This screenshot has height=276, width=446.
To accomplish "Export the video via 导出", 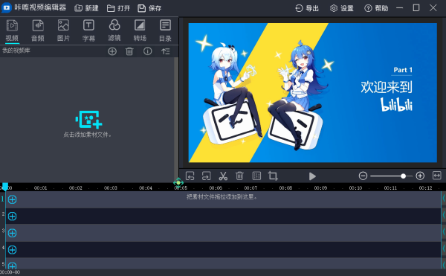I will (307, 8).
